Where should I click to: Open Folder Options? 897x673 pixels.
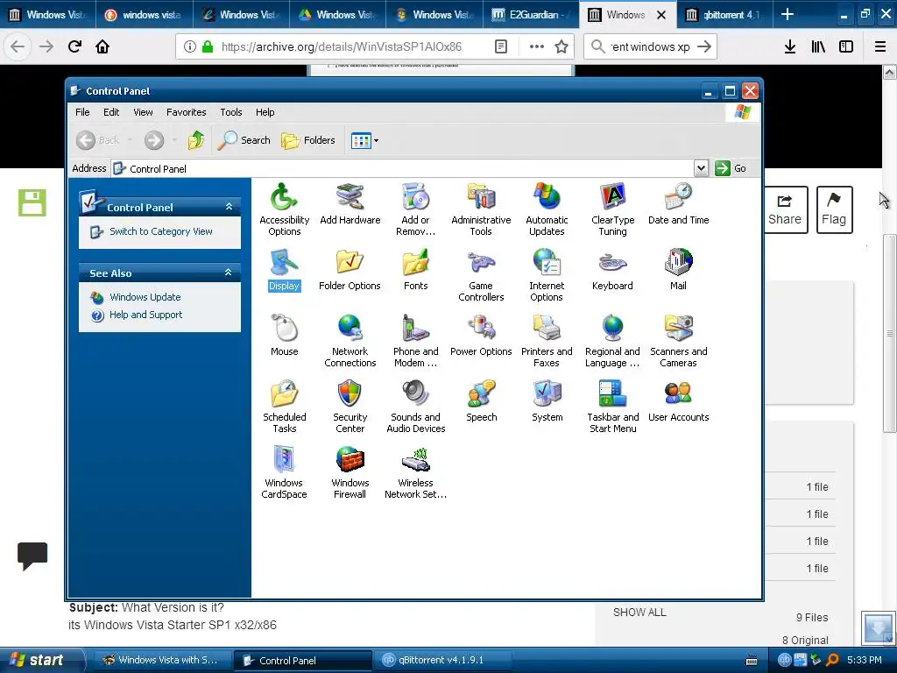[350, 270]
